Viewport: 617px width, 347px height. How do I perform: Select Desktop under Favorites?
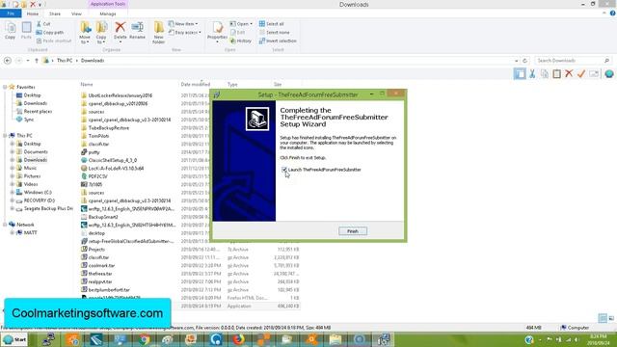[32, 95]
